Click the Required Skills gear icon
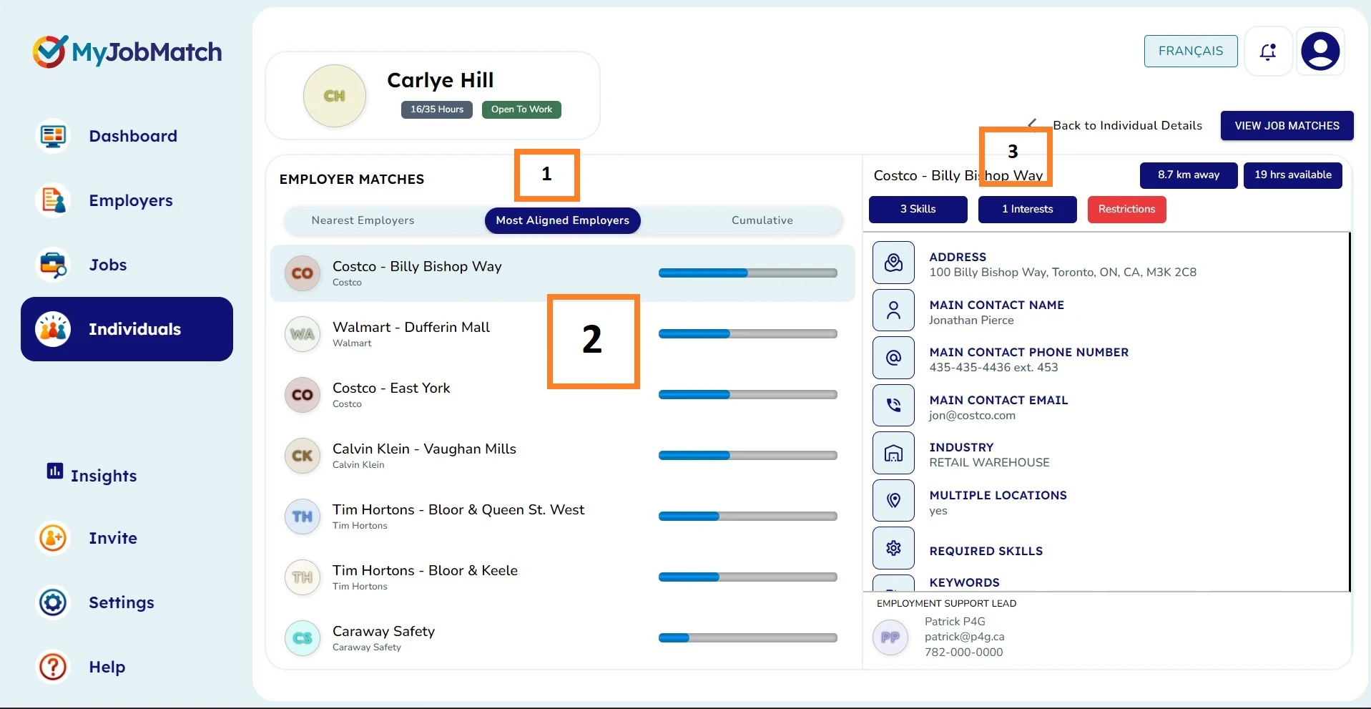This screenshot has width=1371, height=709. tap(893, 548)
